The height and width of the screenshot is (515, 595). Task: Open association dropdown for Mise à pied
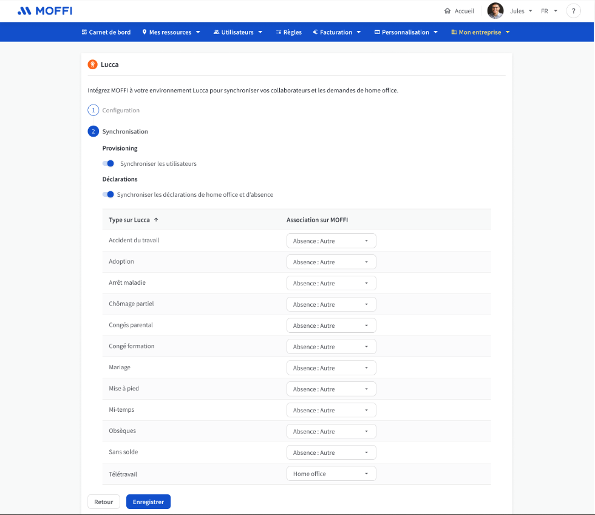pyautogui.click(x=331, y=389)
